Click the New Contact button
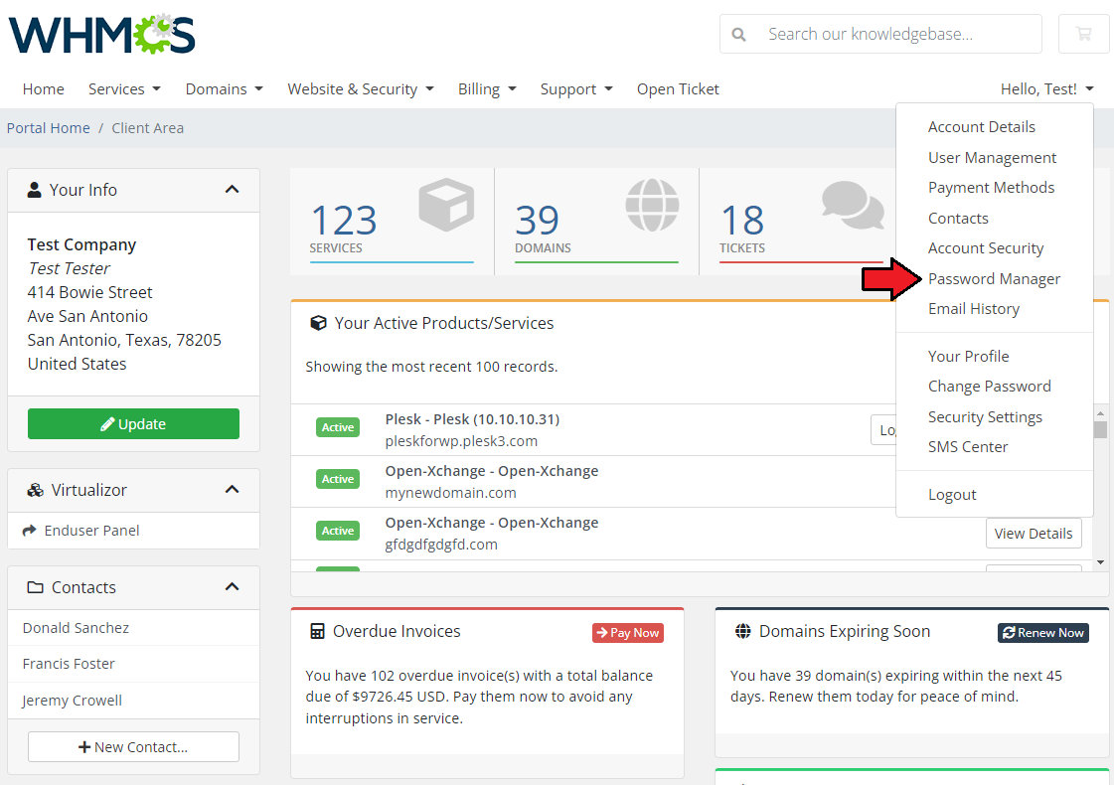 [x=133, y=746]
